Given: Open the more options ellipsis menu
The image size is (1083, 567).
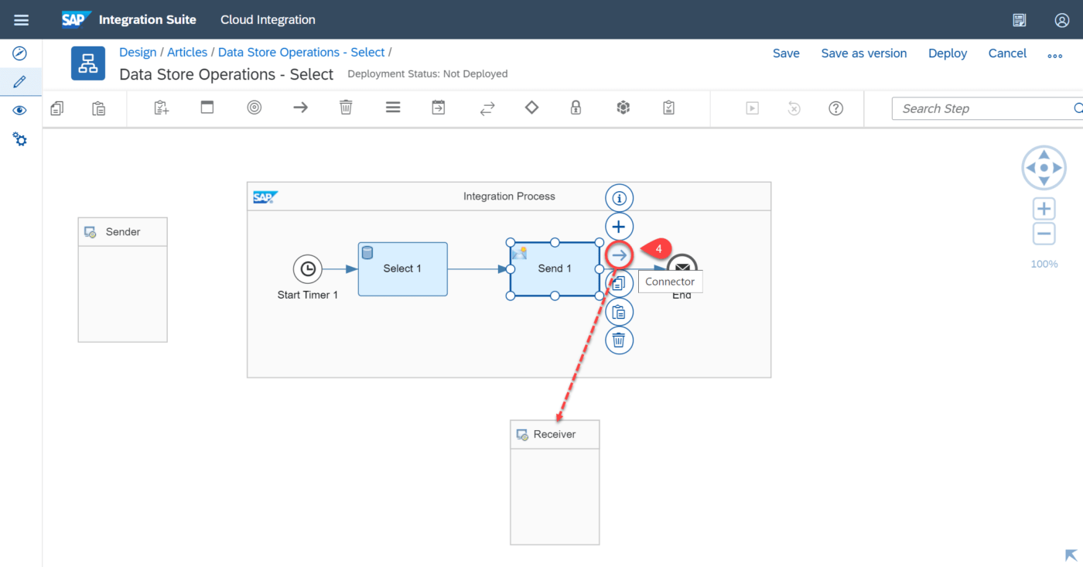Looking at the screenshot, I should [1055, 56].
